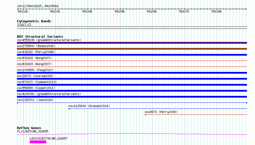The image size is (255, 145).
Task: Click the 54107k ruler tick label
Action: (x=184, y=11)
